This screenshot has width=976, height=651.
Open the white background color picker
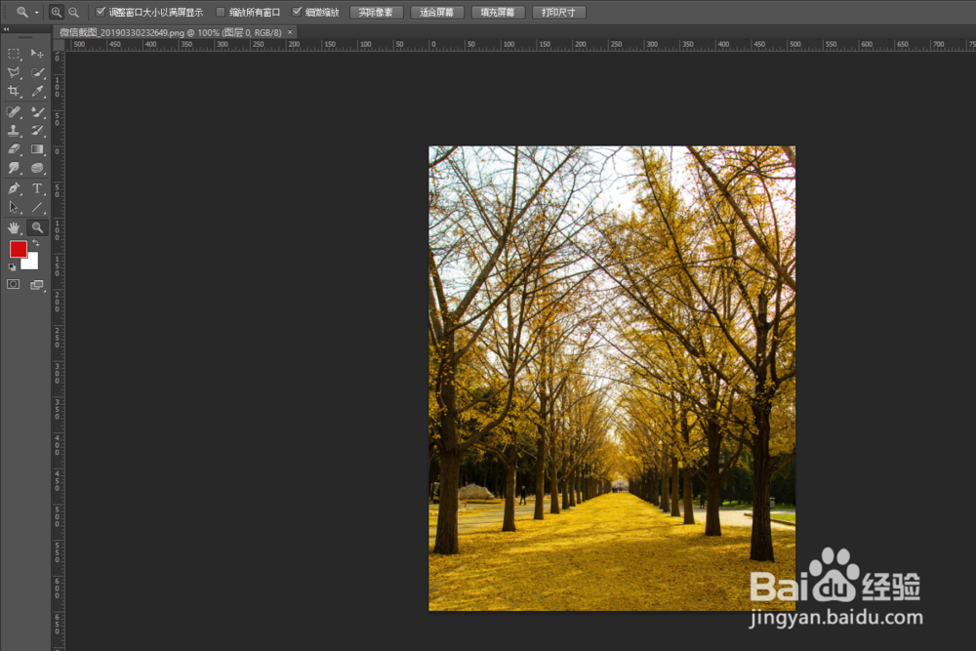(32, 264)
